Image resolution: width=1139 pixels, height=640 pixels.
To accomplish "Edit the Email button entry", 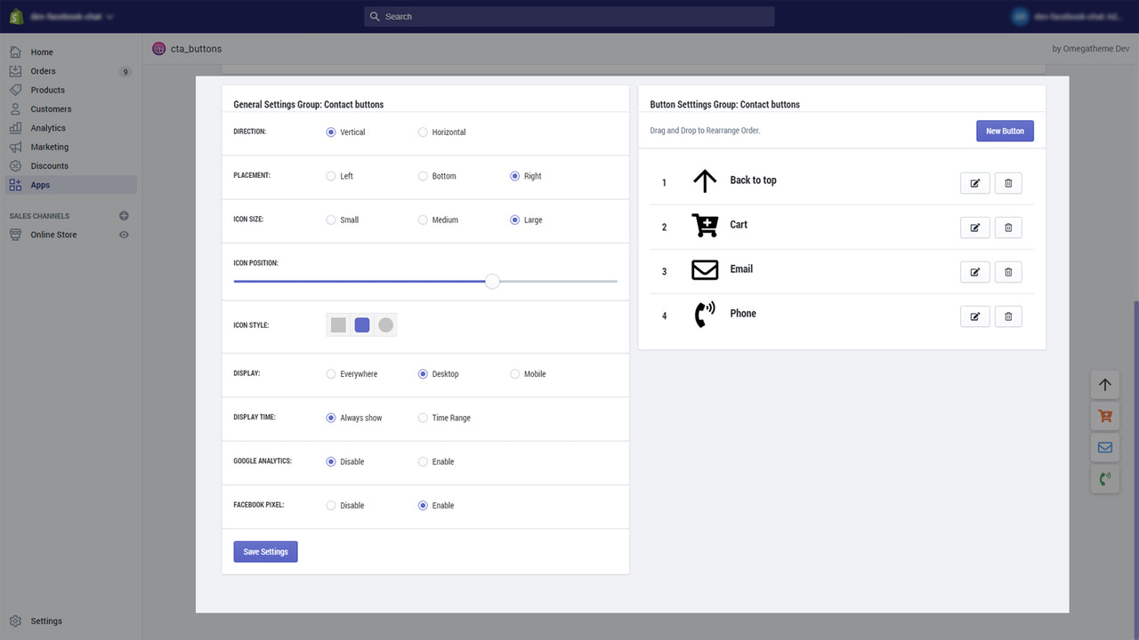I will coord(974,272).
